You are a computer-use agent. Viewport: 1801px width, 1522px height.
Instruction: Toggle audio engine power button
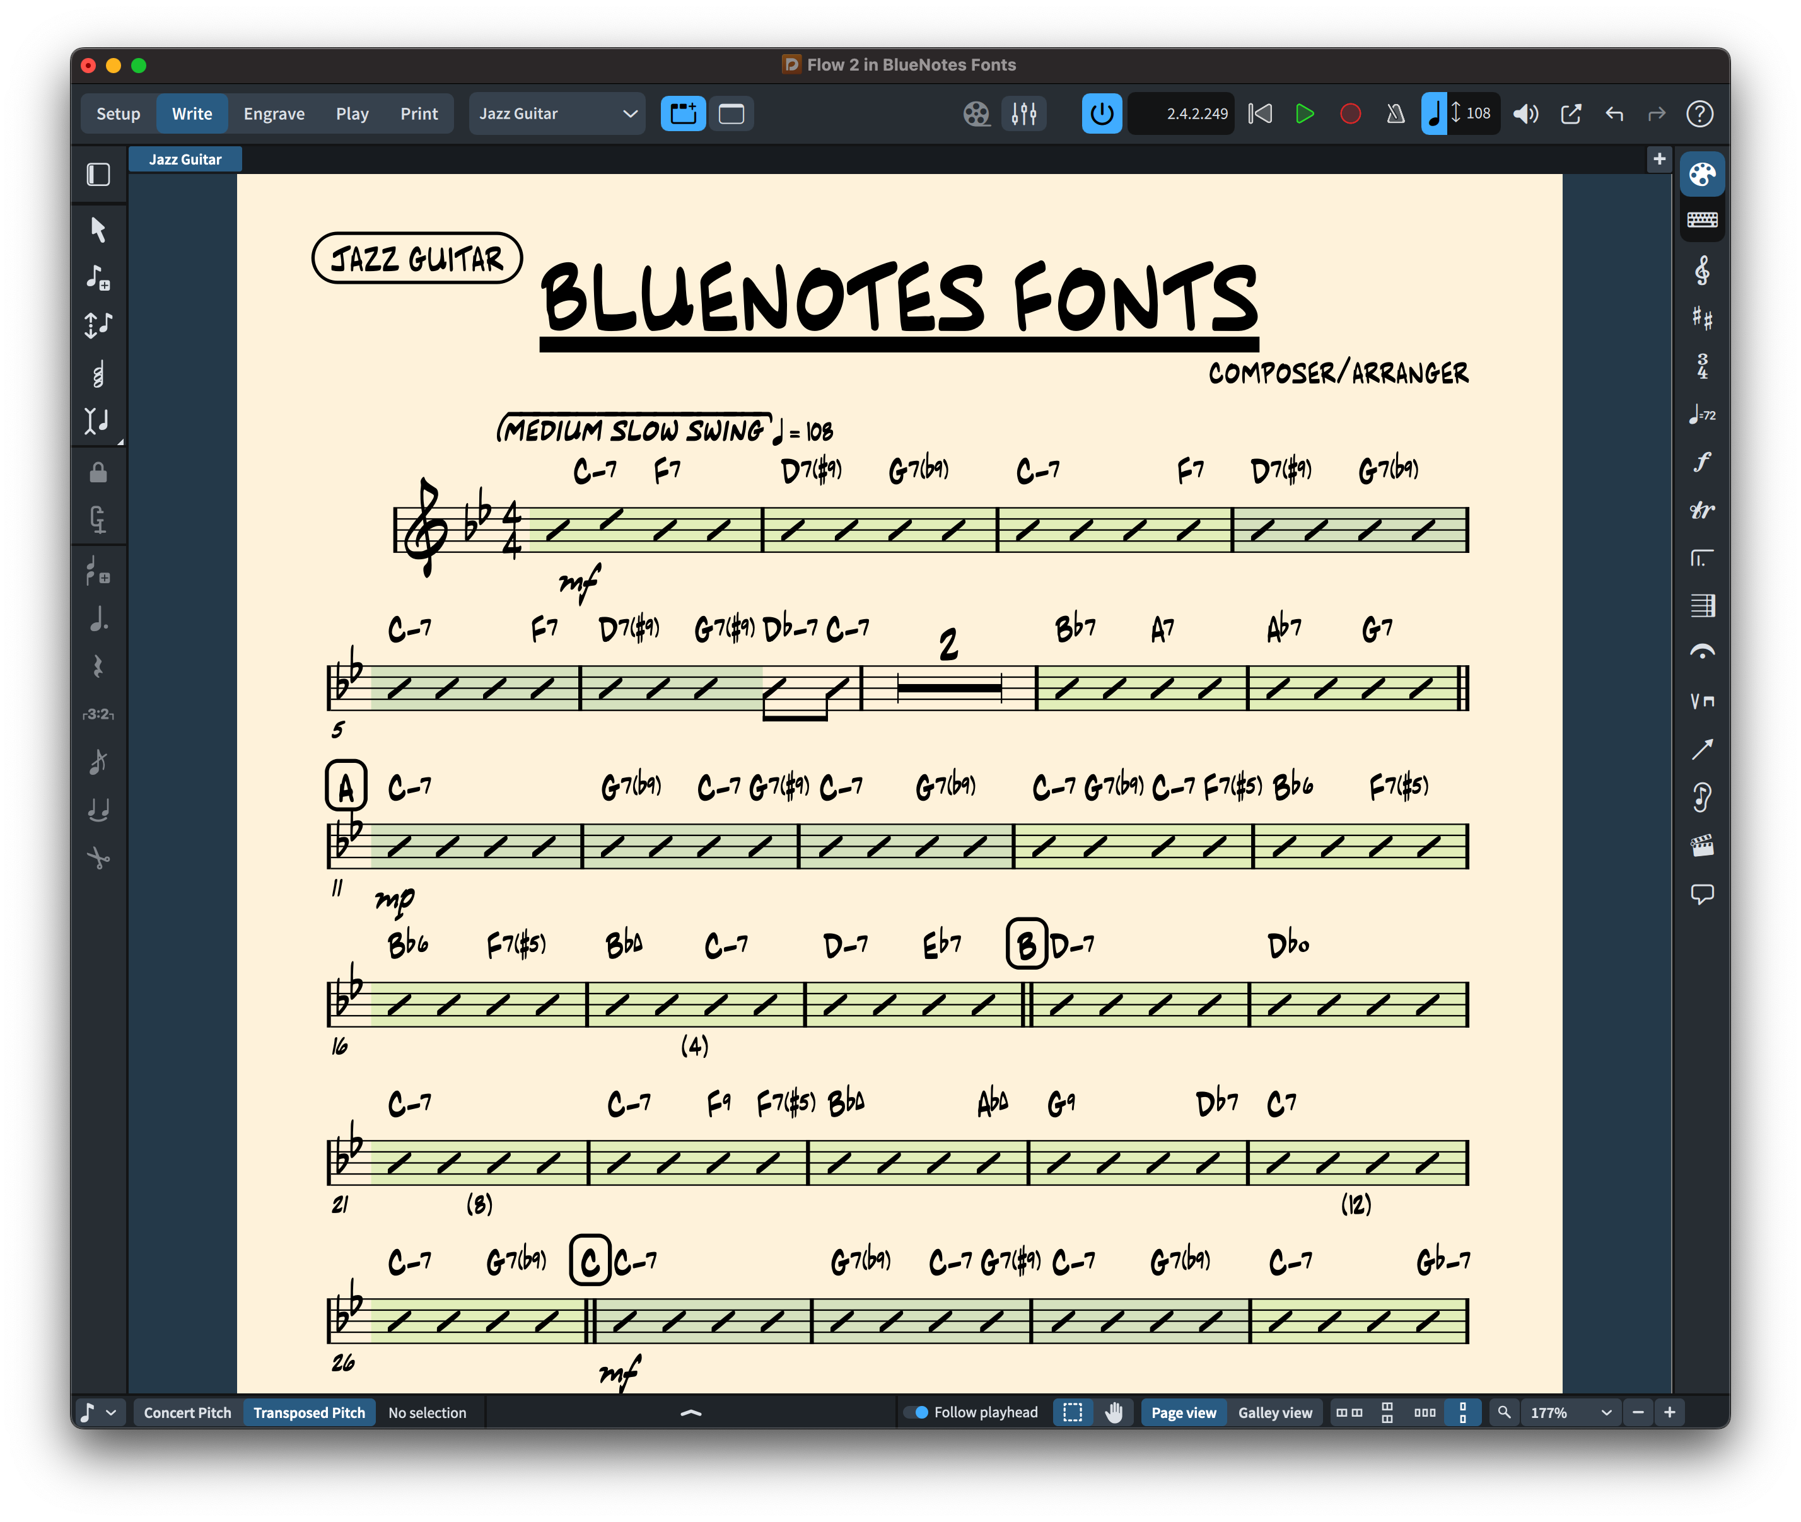1101,113
